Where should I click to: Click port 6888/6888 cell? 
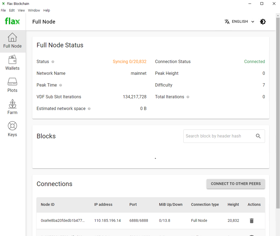coord(139,221)
